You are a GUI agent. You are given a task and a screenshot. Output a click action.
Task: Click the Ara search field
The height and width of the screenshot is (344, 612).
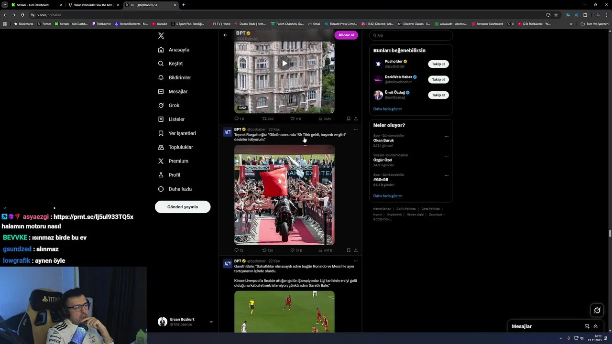click(x=411, y=35)
